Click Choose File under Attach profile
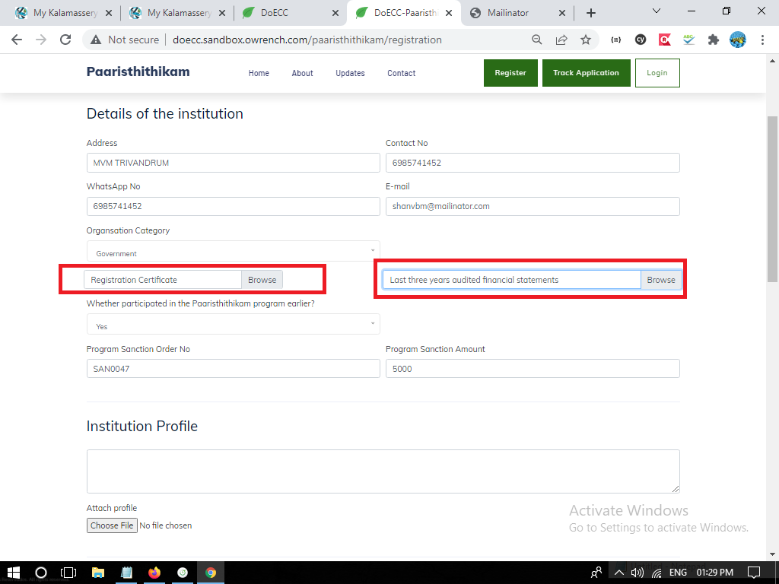Screen dimensions: 779x584 click(x=112, y=525)
